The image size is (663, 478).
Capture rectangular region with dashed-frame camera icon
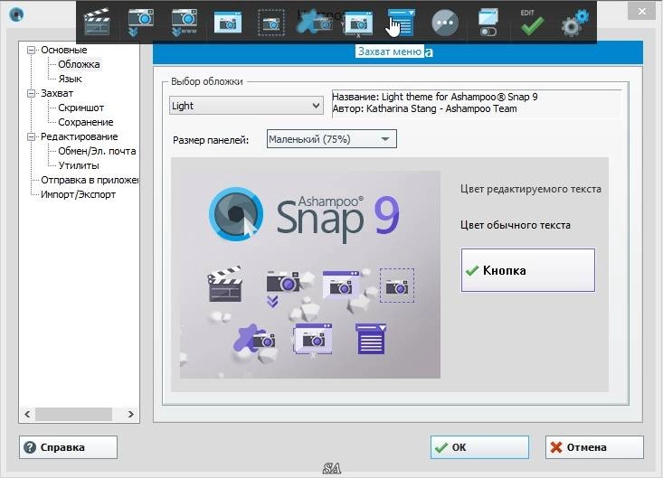(271, 23)
